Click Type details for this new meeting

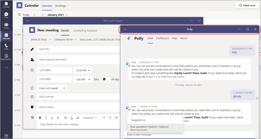click(x=59, y=124)
